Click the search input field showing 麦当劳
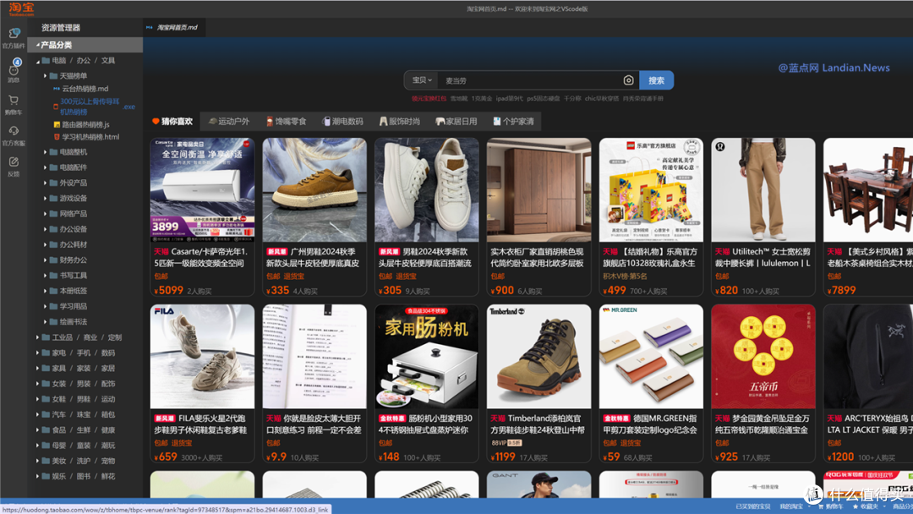The height and width of the screenshot is (514, 913). pyautogui.click(x=528, y=80)
